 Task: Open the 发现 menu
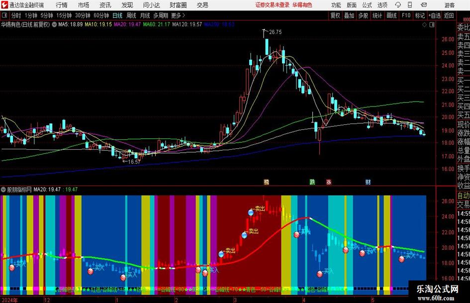(127, 5)
